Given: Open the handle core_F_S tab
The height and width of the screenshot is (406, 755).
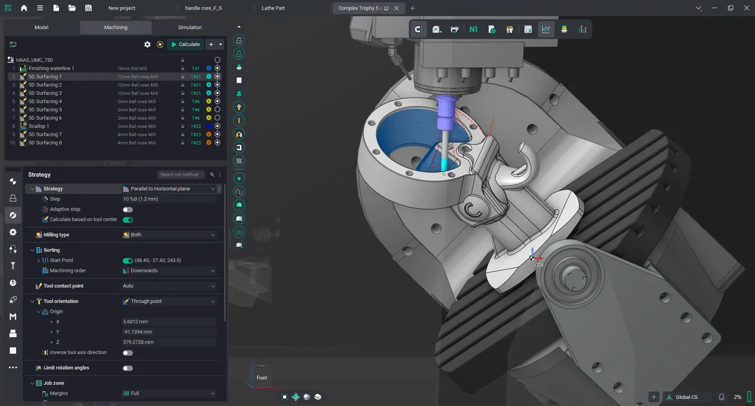Looking at the screenshot, I should 203,8.
